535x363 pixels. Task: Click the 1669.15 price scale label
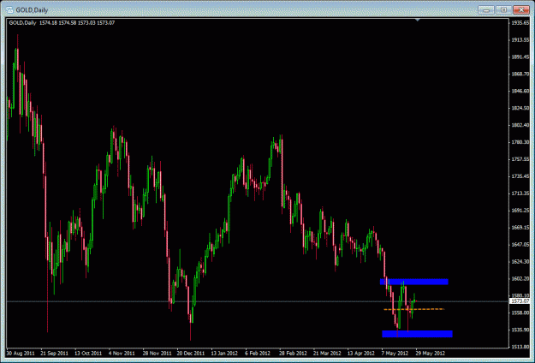pyautogui.click(x=520, y=228)
